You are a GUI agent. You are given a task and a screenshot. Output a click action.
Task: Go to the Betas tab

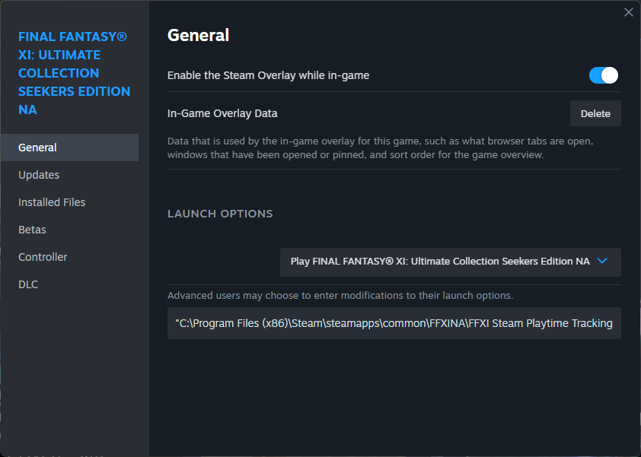pos(32,230)
